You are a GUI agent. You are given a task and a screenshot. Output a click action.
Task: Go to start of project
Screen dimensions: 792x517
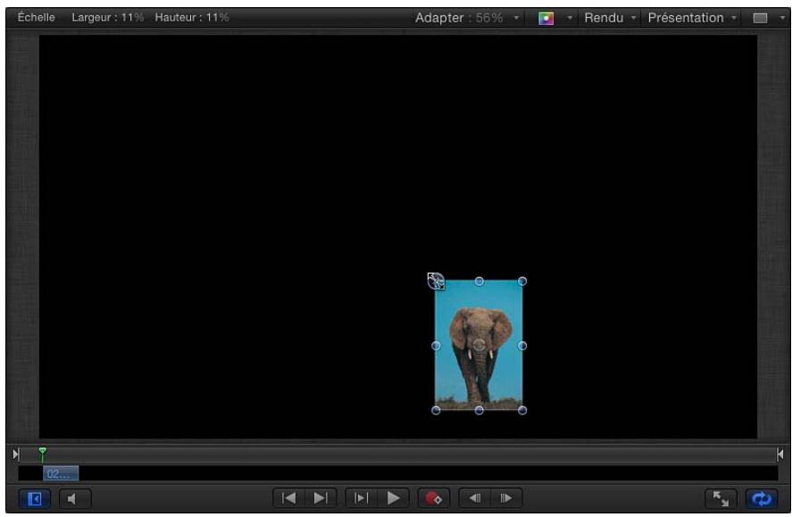point(289,498)
